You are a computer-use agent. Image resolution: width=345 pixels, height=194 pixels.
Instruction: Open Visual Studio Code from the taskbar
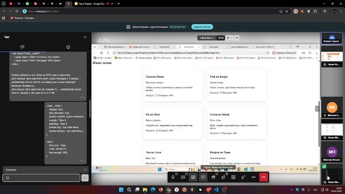pyautogui.click(x=216, y=190)
